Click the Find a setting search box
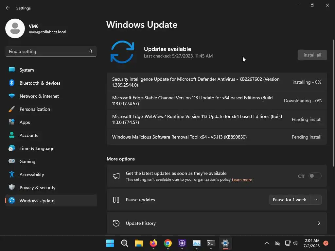Viewport: 335px width, 251px height. pos(51,51)
